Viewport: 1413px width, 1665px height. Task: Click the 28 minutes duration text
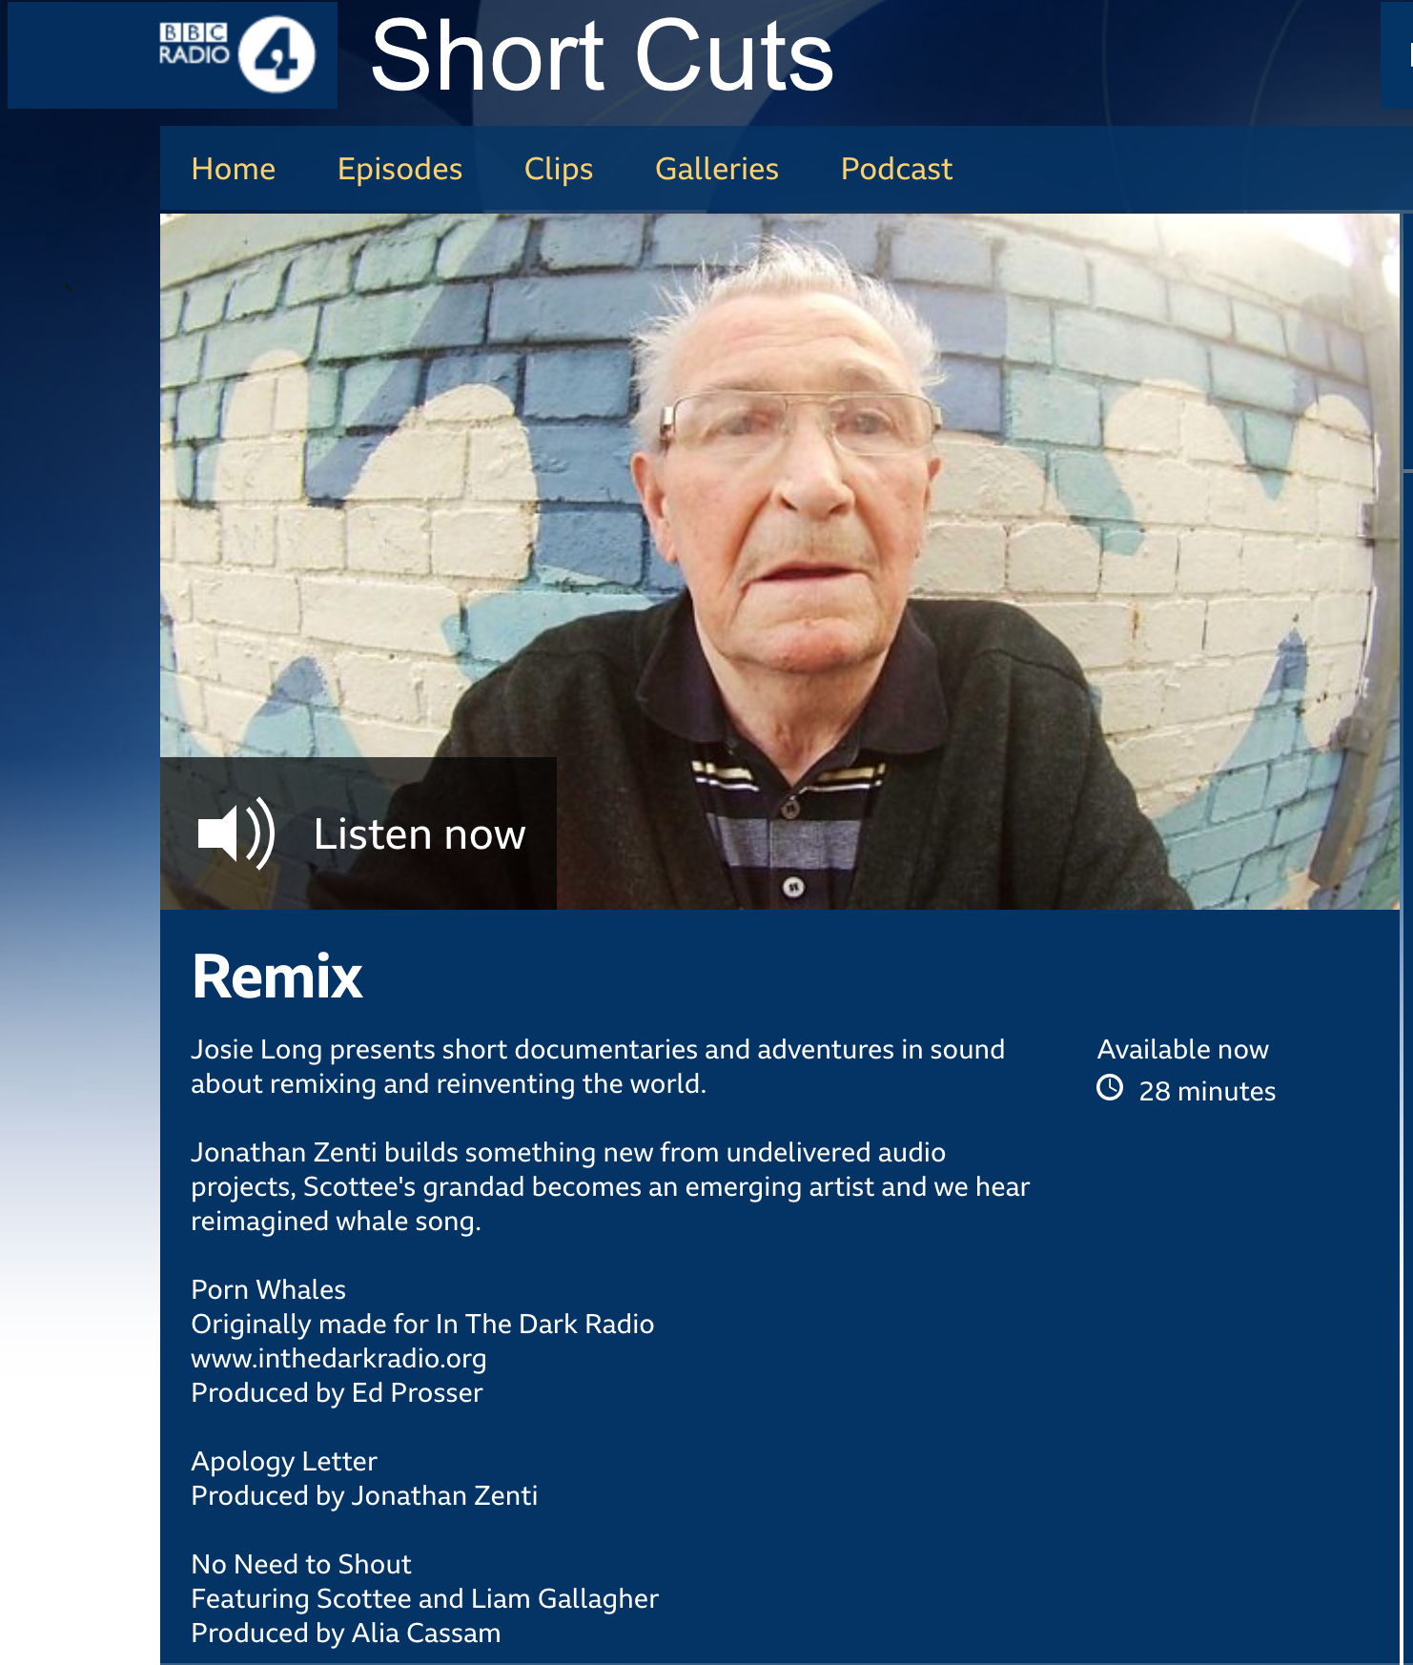coord(1207,1091)
